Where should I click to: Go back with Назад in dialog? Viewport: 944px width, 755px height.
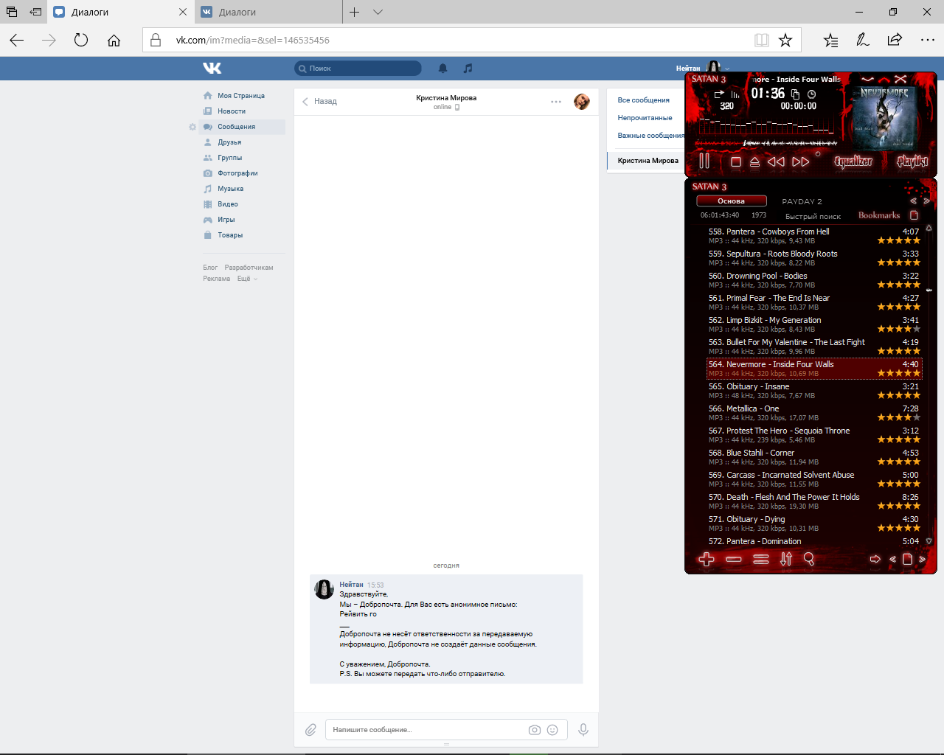(319, 102)
